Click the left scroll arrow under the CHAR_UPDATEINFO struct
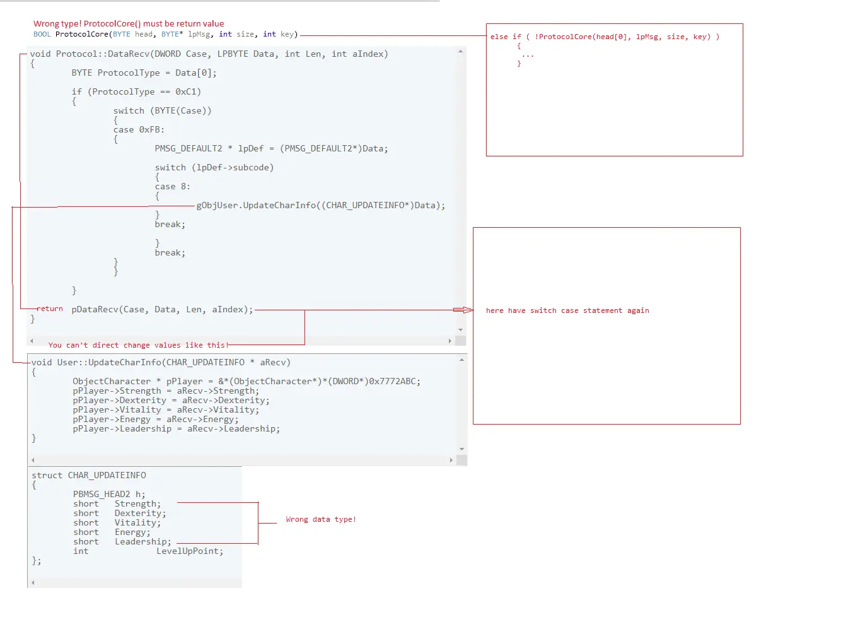 [x=33, y=583]
